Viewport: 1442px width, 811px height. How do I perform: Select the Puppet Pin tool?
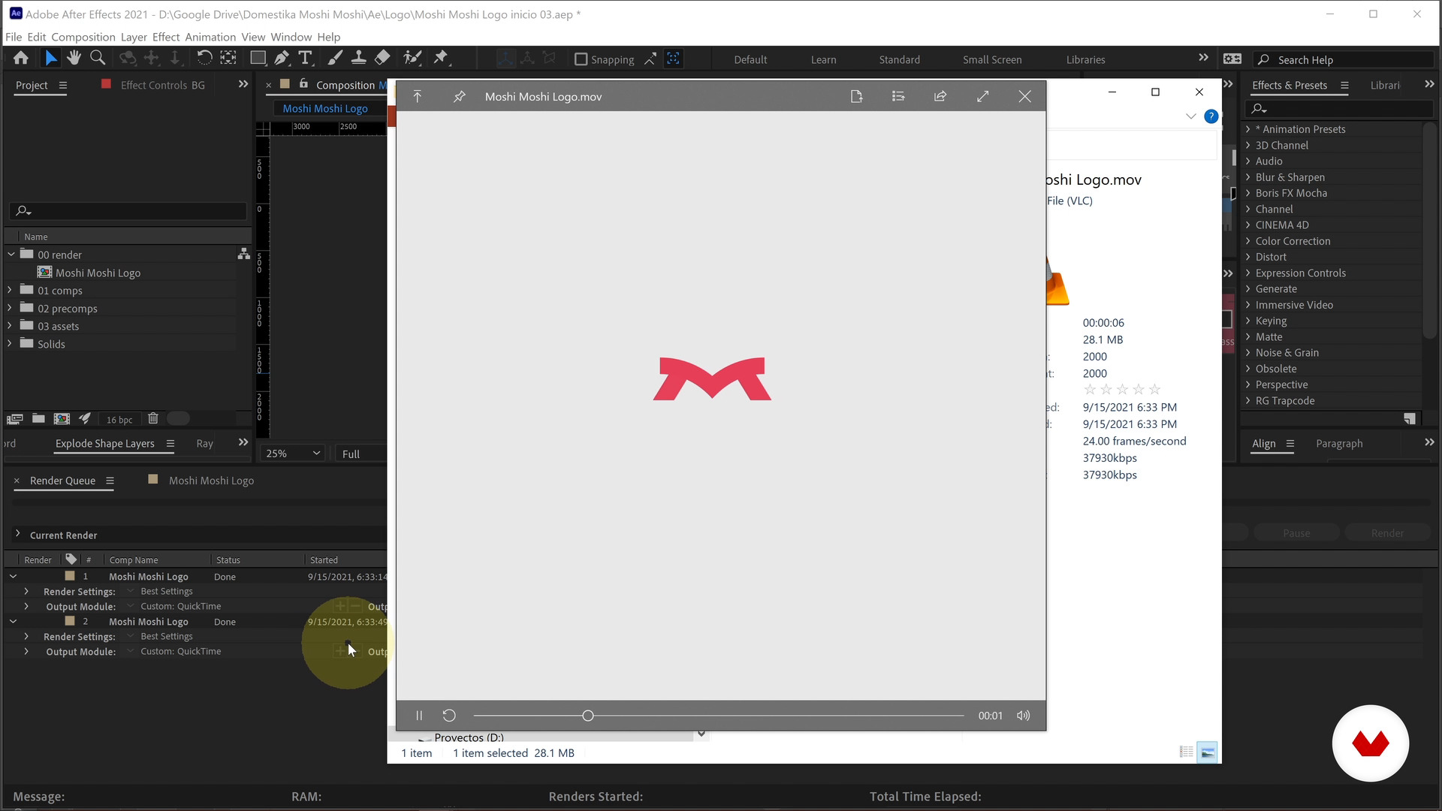coord(442,58)
